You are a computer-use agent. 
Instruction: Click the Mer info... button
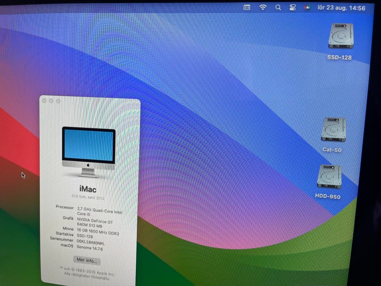[x=87, y=260]
